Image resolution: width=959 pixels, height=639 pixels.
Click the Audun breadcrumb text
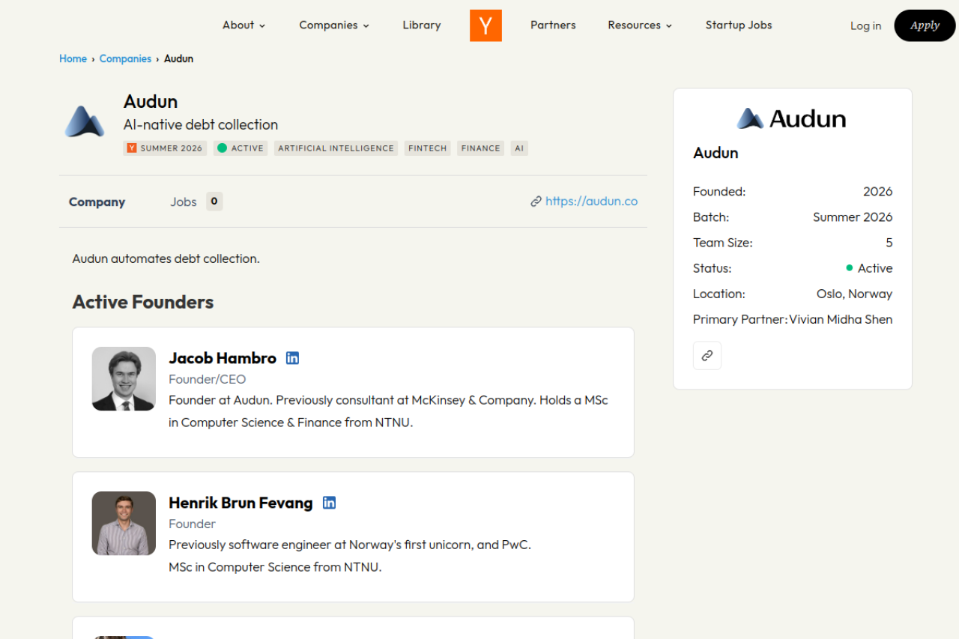pos(178,58)
